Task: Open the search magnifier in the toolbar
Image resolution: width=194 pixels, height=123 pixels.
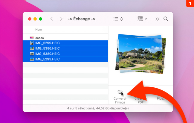Action: (166, 19)
